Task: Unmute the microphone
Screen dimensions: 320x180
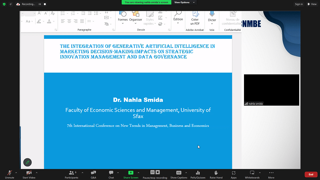Action: click(x=10, y=173)
